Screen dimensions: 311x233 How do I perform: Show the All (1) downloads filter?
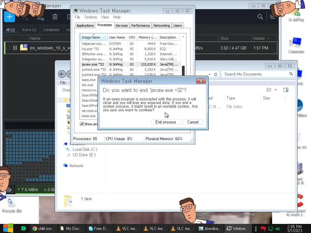(10, 30)
